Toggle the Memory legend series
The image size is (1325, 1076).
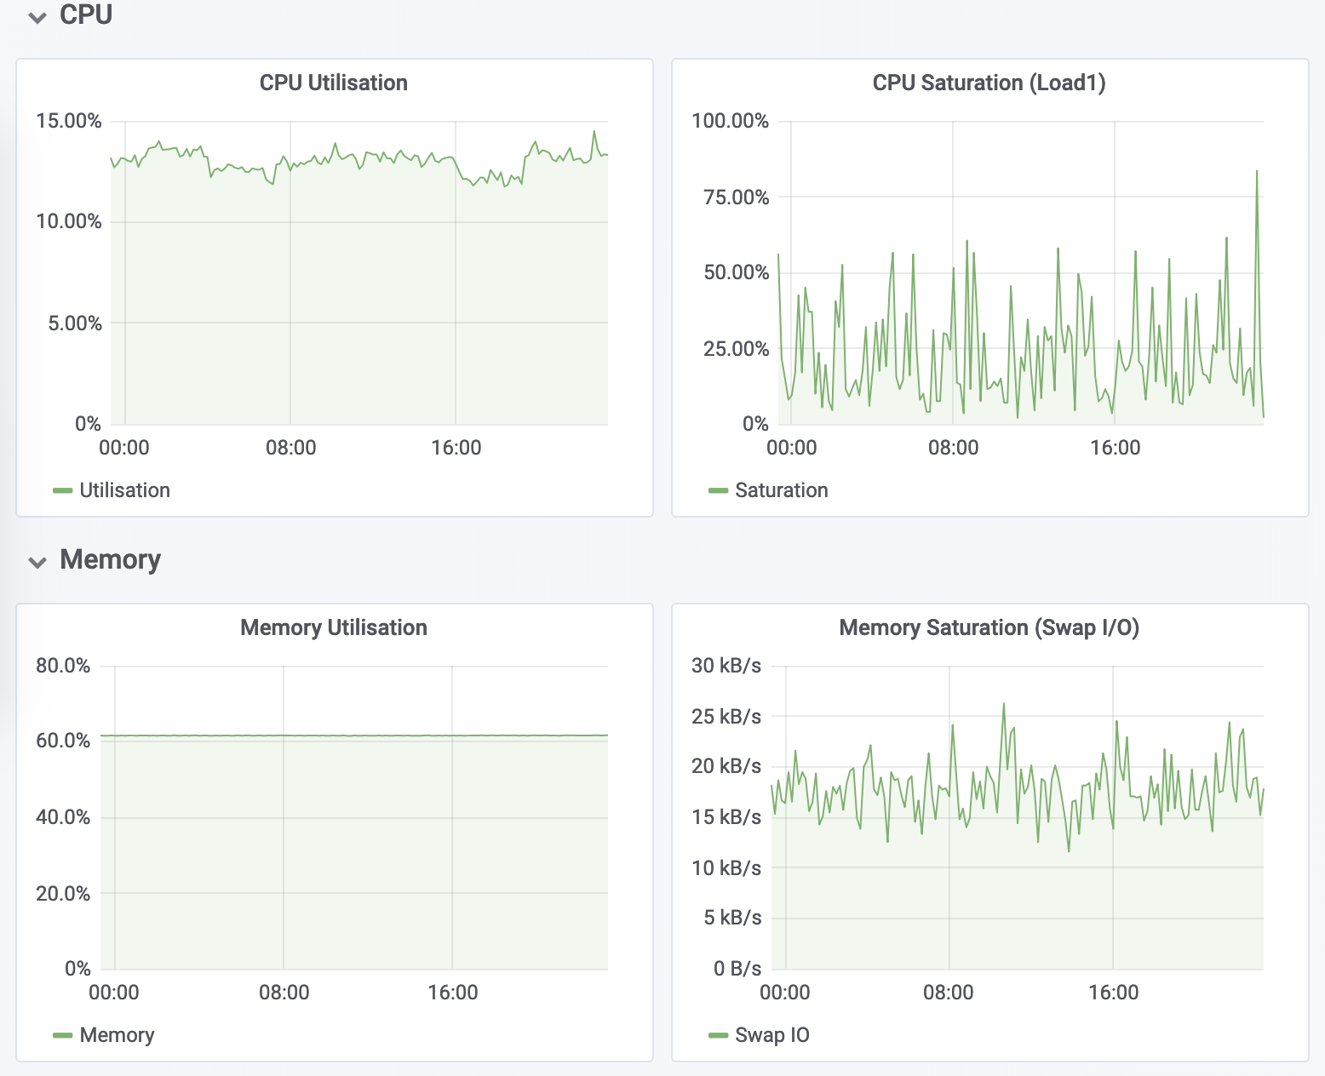(x=117, y=1035)
